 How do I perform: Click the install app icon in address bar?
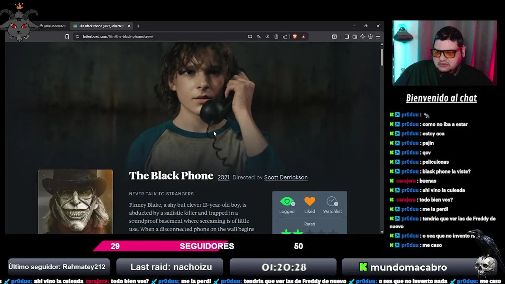tap(250, 37)
